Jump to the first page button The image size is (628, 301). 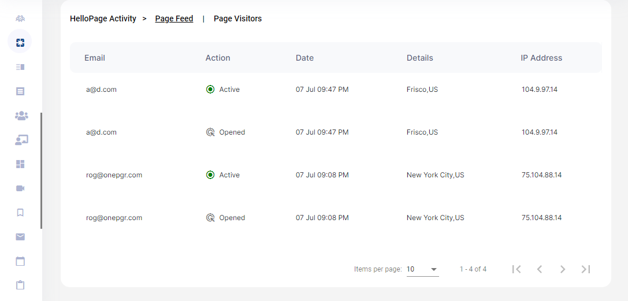coord(516,269)
